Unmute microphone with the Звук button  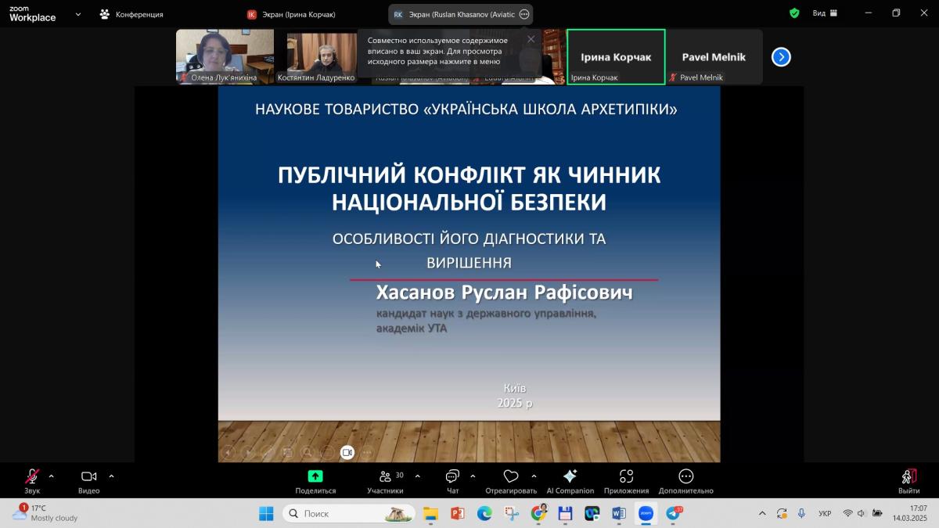(x=32, y=476)
